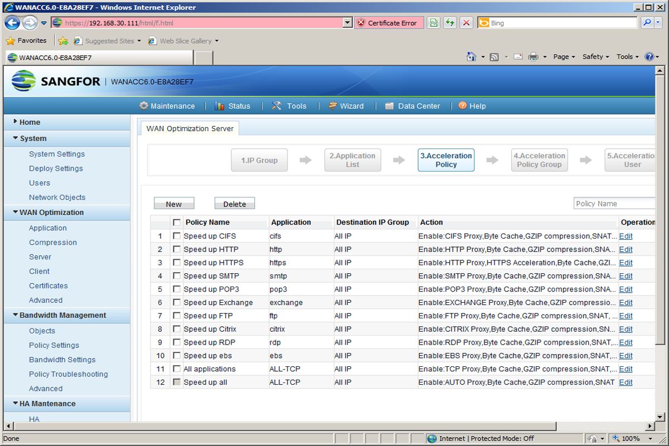Open the Maintenance gear menu
The height and width of the screenshot is (446, 669).
[167, 106]
